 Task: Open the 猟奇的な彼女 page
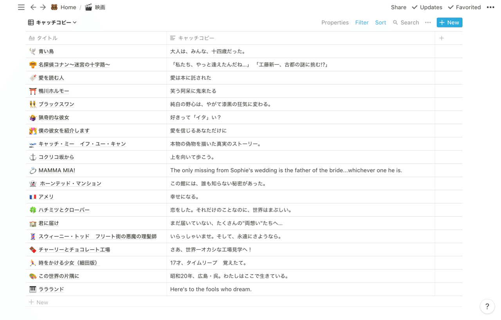[x=54, y=118]
